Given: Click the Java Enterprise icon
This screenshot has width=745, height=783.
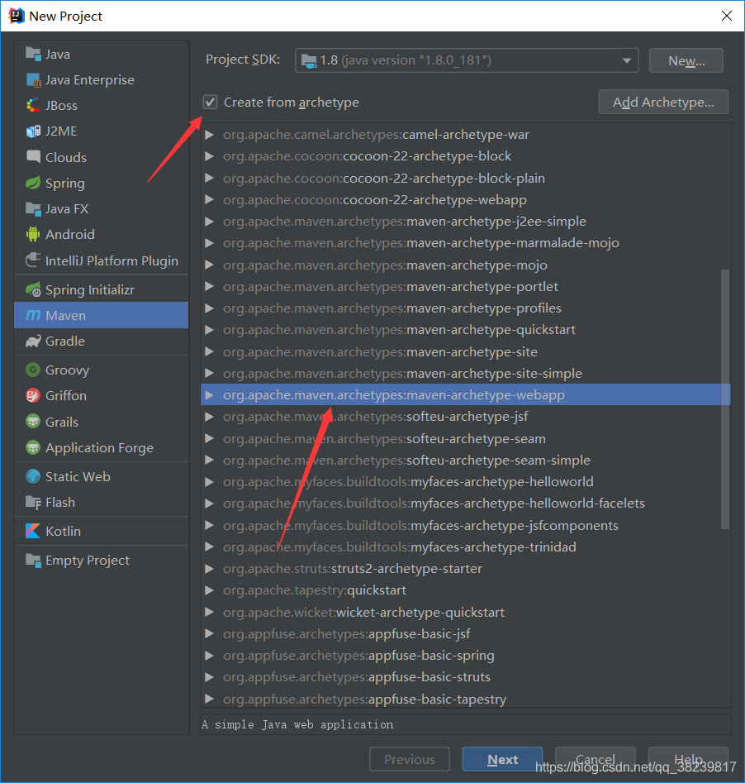Looking at the screenshot, I should [x=33, y=80].
